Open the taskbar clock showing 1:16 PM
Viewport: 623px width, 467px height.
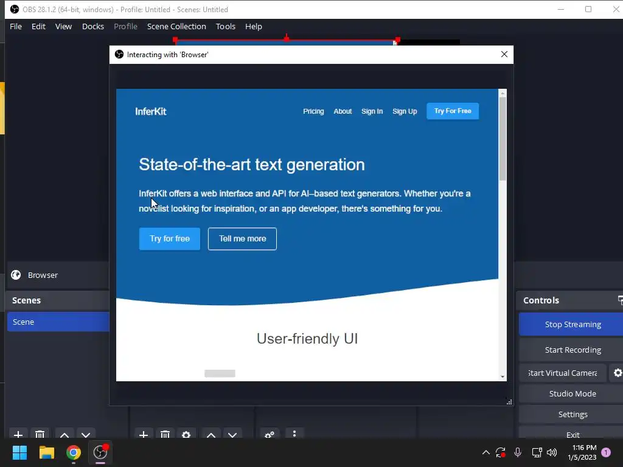(582, 452)
